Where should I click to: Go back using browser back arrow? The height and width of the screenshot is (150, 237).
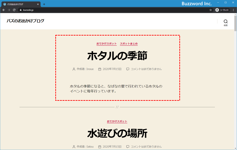(4, 10)
